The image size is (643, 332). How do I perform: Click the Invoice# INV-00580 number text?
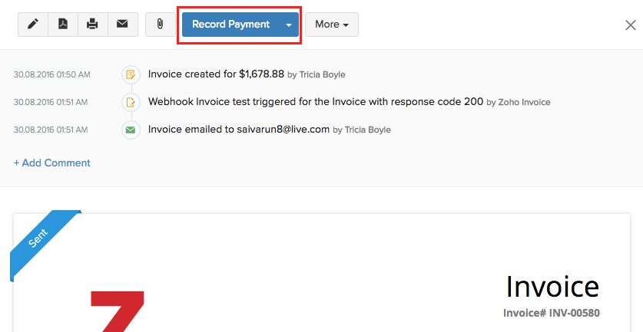point(551,313)
